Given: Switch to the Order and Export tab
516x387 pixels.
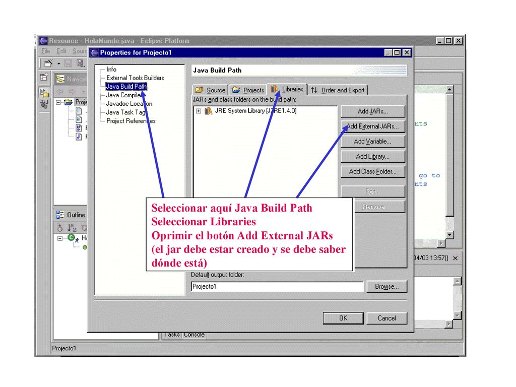Looking at the screenshot, I should (x=338, y=90).
